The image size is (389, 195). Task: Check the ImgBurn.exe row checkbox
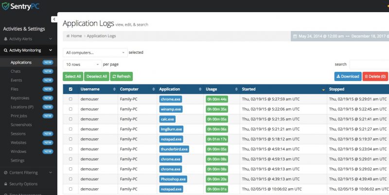tap(71, 129)
